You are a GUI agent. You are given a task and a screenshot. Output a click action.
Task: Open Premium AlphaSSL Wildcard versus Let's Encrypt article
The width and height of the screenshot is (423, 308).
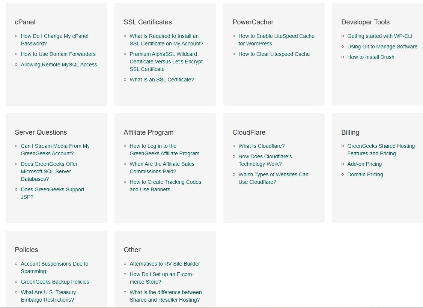(166, 62)
